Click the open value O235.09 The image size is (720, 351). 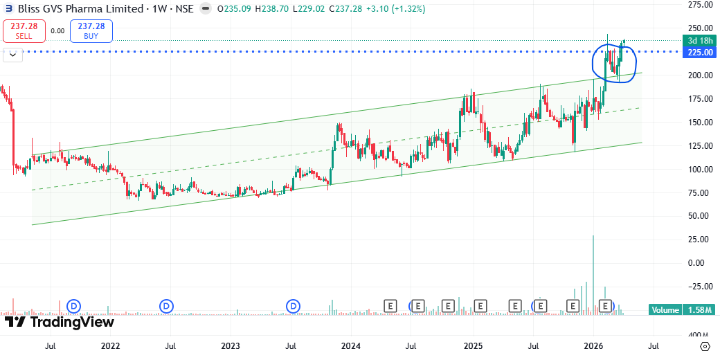234,8
